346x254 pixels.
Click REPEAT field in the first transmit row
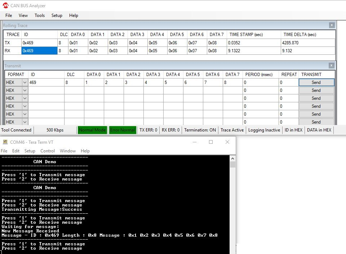pos(289,83)
